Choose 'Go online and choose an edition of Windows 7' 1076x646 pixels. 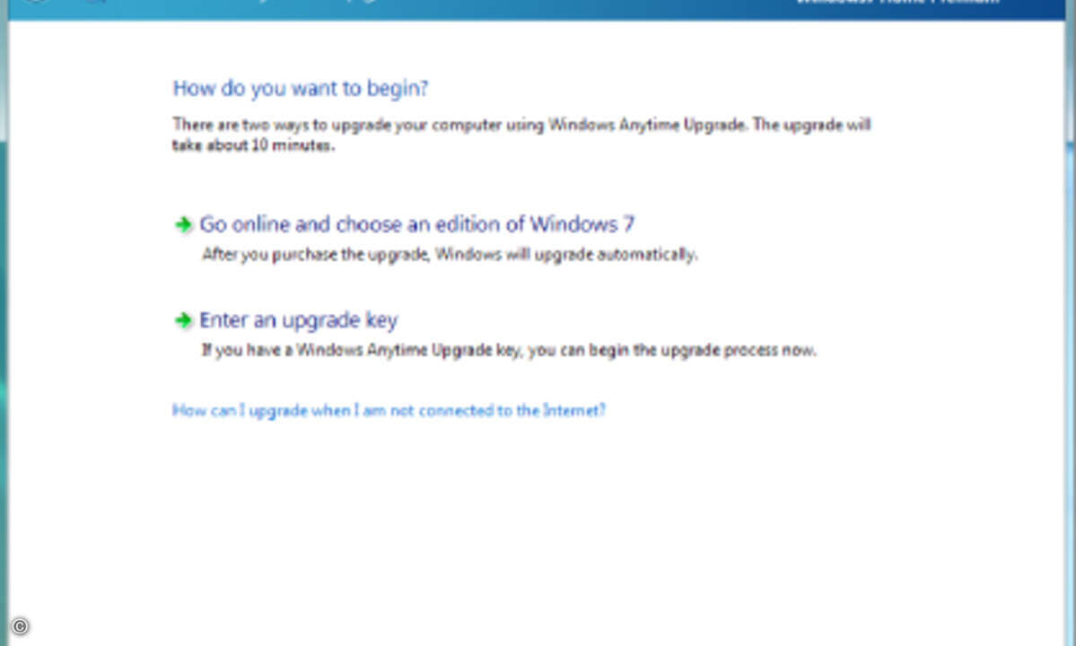click(x=416, y=224)
